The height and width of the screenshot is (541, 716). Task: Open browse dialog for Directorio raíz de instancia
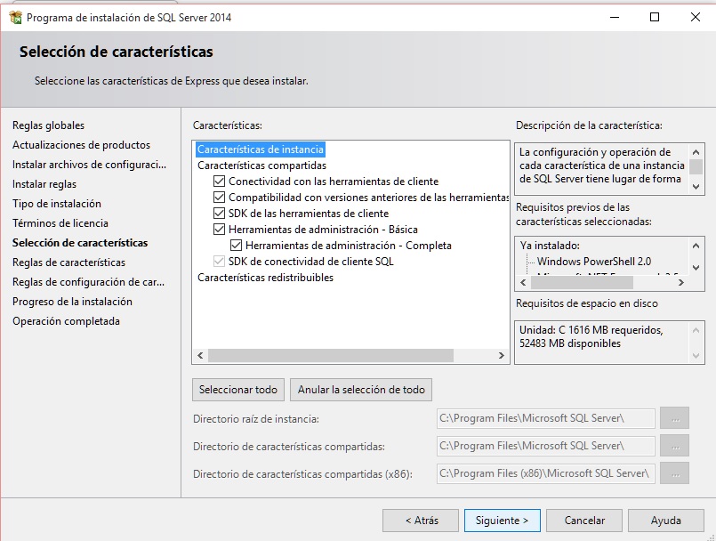tap(674, 418)
